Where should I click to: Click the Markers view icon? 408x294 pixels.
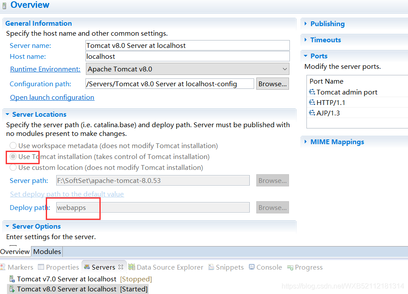coord(3,267)
